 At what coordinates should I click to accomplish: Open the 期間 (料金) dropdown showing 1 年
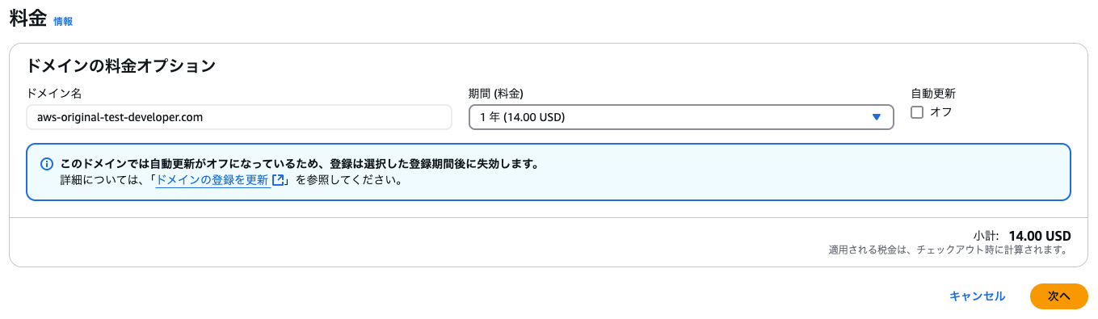coord(681,117)
